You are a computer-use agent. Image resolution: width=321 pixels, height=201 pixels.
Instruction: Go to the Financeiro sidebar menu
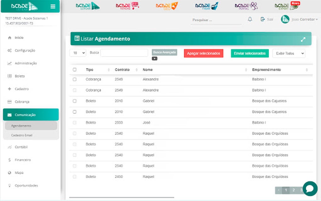tap(23, 160)
